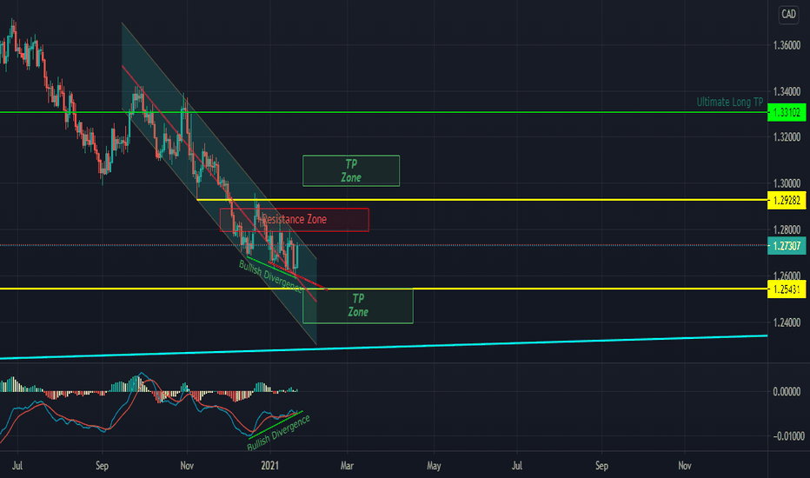Select the 1.25431 yellow price label
Viewport: 810px width, 478px height.
(x=787, y=289)
